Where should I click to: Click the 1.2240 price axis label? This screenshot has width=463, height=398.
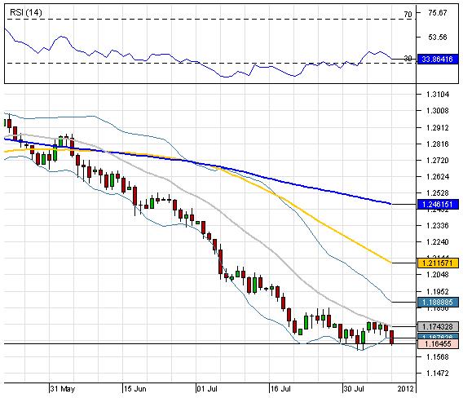(438, 242)
